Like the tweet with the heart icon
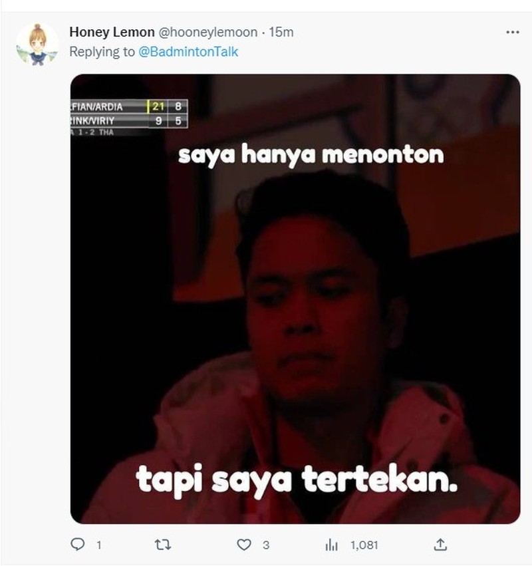This screenshot has width=532, height=566. click(x=244, y=544)
